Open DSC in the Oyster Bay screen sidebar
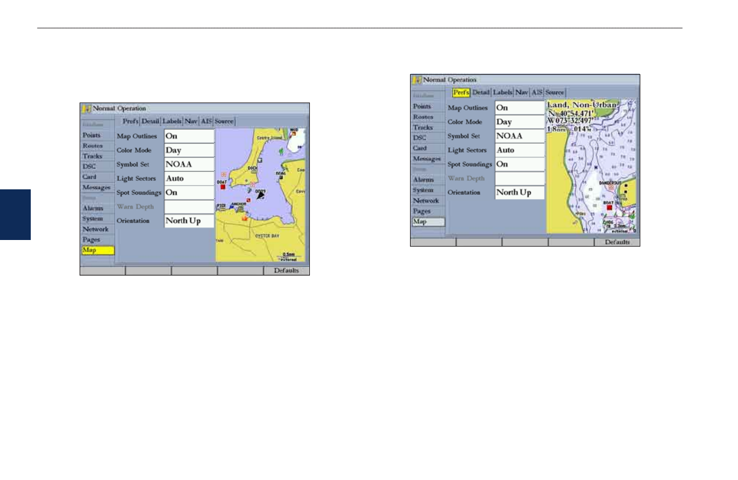The width and height of the screenshot is (738, 480). click(98, 166)
